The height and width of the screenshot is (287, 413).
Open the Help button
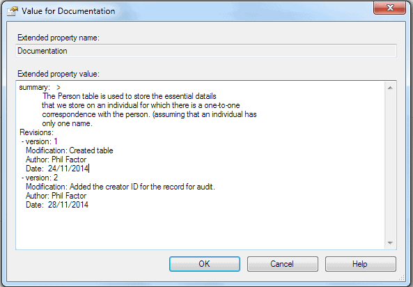coord(360,264)
